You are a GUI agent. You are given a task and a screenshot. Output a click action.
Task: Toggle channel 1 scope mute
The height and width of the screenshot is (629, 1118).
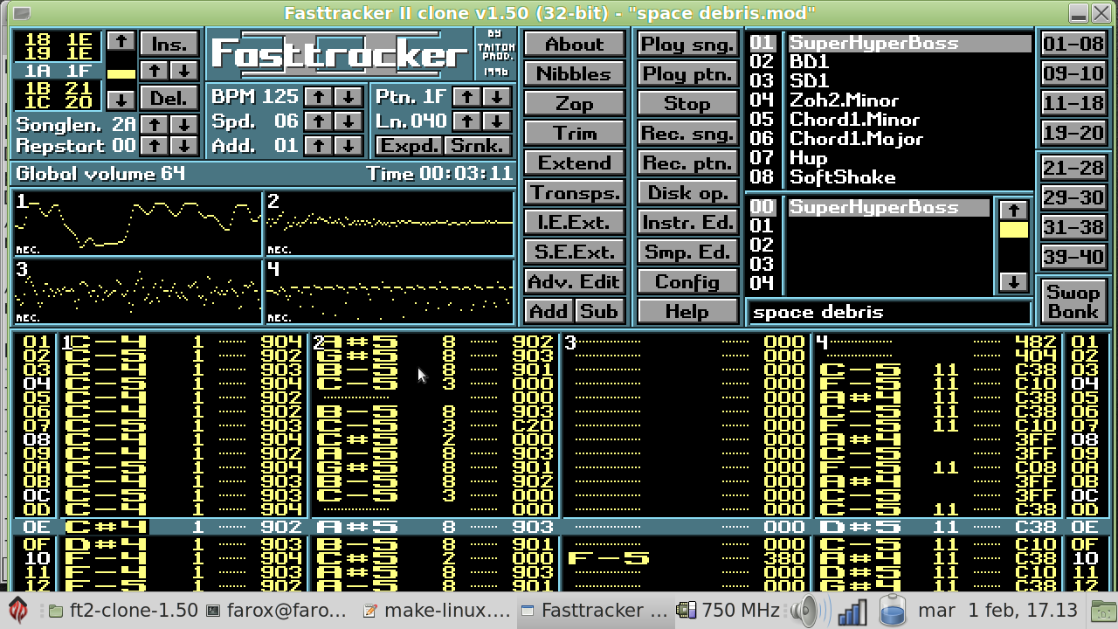137,222
